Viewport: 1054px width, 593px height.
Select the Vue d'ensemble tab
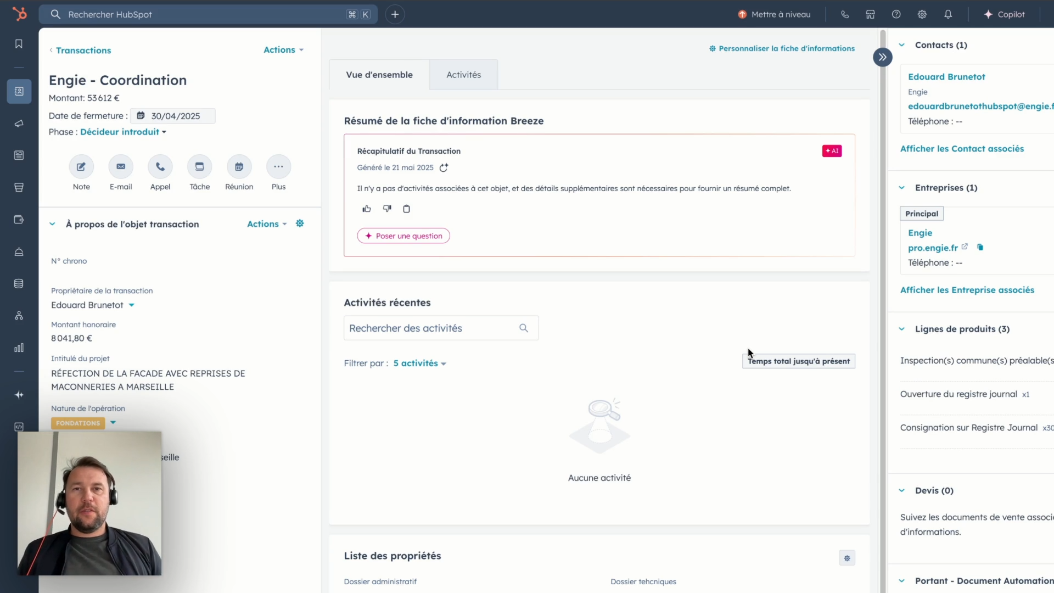click(379, 75)
